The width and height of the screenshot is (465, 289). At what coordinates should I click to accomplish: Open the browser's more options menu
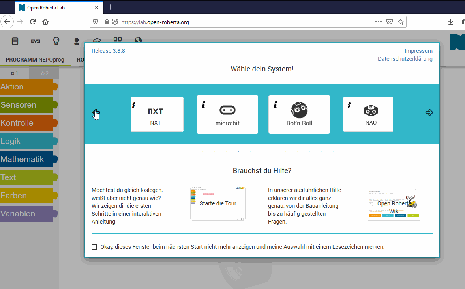(x=378, y=22)
